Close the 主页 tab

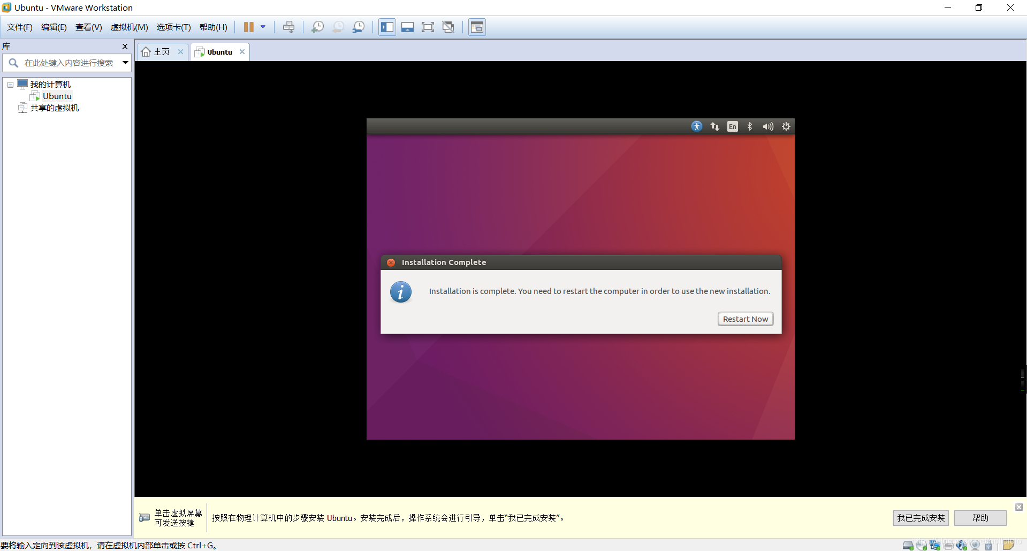181,52
